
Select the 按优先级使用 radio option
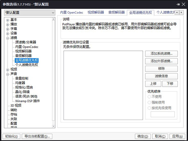point(159,108)
